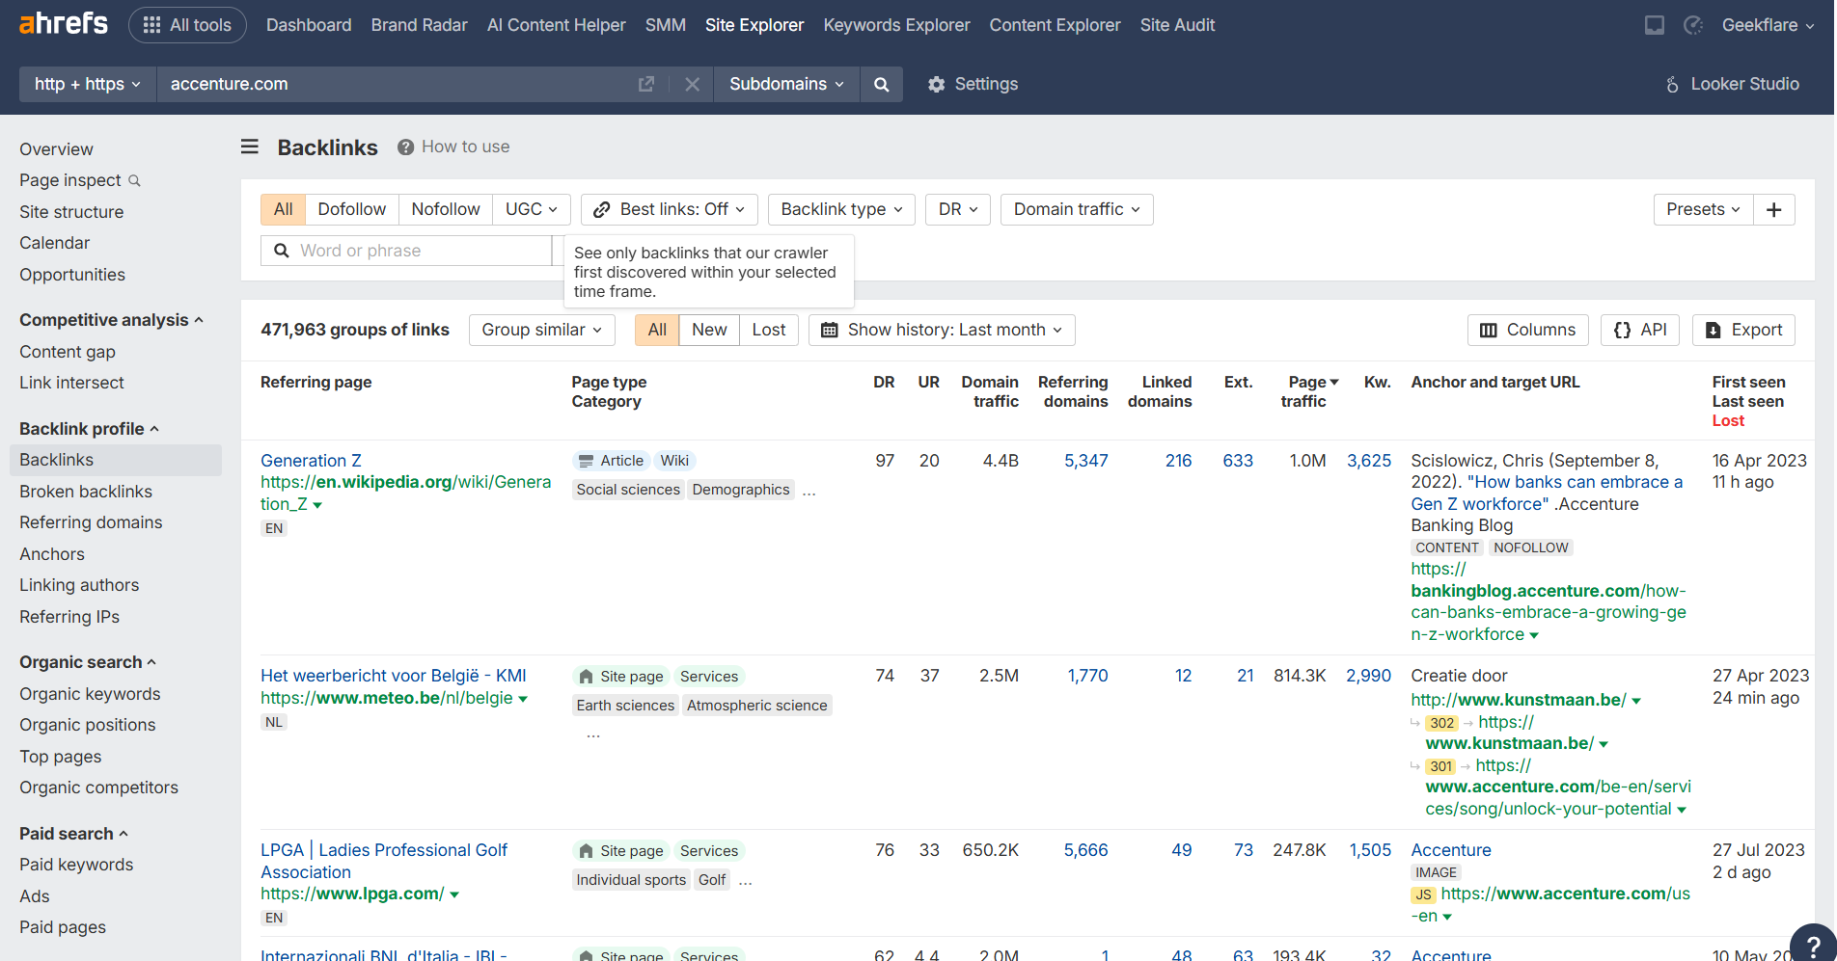Open the Geekflare account menu
The image size is (1837, 961).
[x=1768, y=25]
